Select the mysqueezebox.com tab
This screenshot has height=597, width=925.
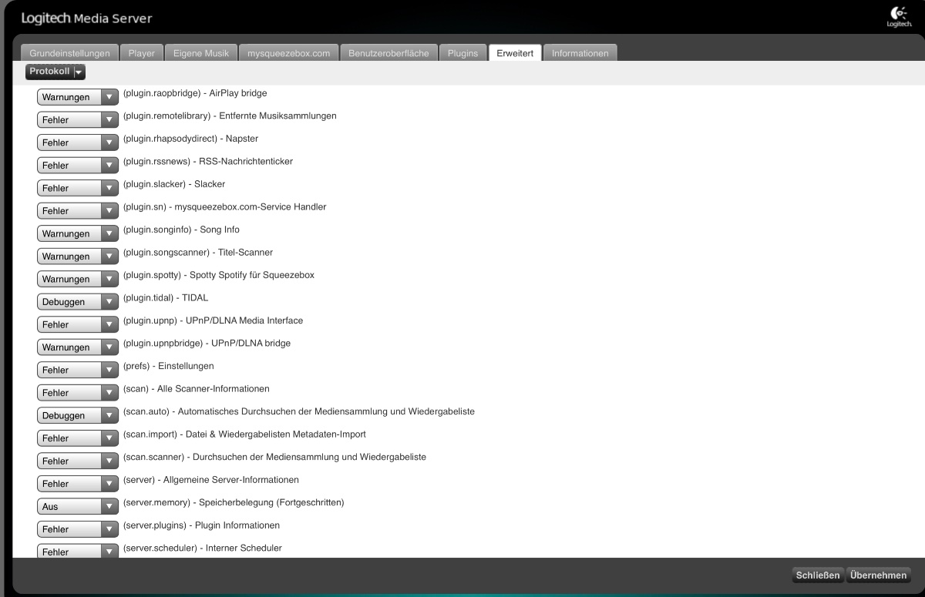[288, 53]
